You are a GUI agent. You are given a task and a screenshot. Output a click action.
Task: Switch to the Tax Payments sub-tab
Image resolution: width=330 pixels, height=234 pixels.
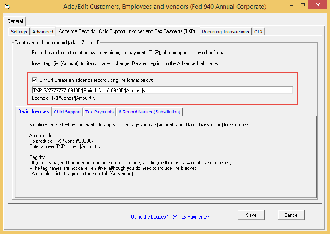click(x=100, y=112)
